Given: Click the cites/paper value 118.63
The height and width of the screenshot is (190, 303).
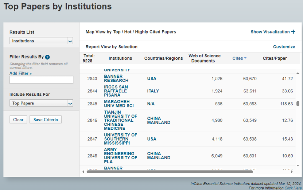Looking at the screenshot, I should pos(286,104).
